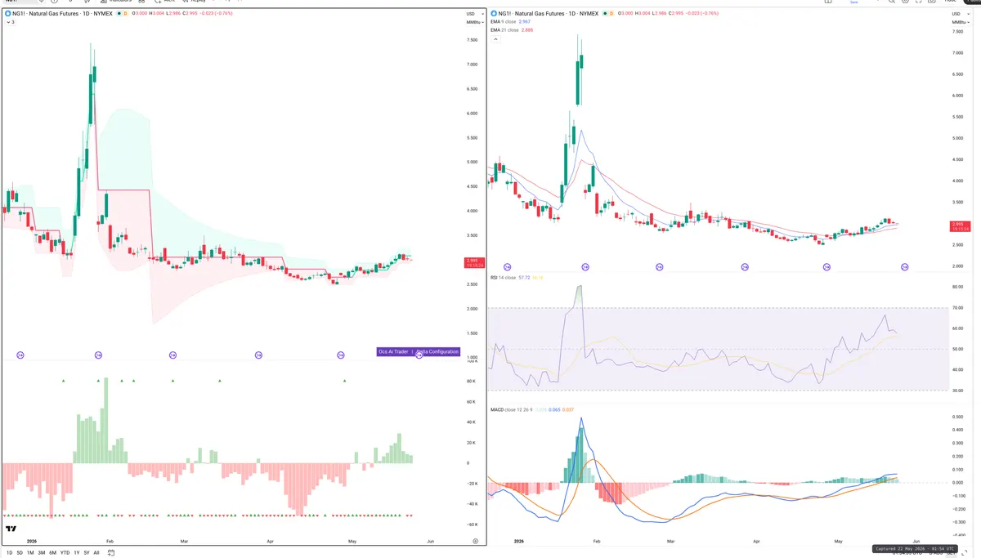Click the red 2.995 price label on right chart
The height and width of the screenshot is (558, 981).
click(x=960, y=225)
